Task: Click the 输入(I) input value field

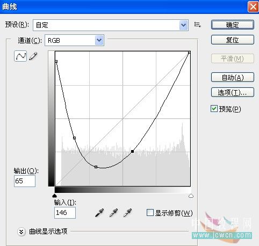Action: [65, 213]
